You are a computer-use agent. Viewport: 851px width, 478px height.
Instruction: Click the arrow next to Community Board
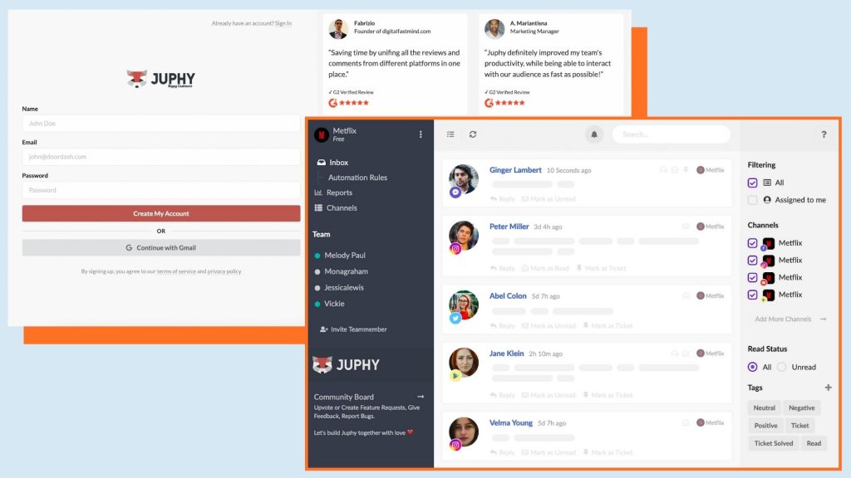[x=420, y=397]
